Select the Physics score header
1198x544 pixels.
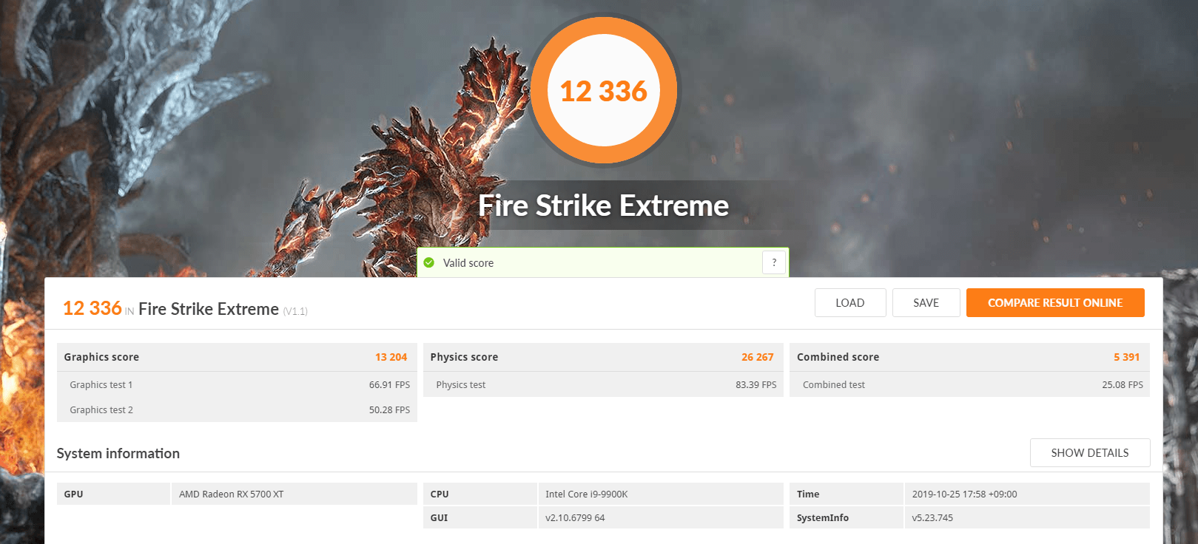point(603,357)
